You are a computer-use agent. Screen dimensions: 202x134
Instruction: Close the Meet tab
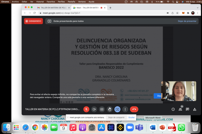105,8
